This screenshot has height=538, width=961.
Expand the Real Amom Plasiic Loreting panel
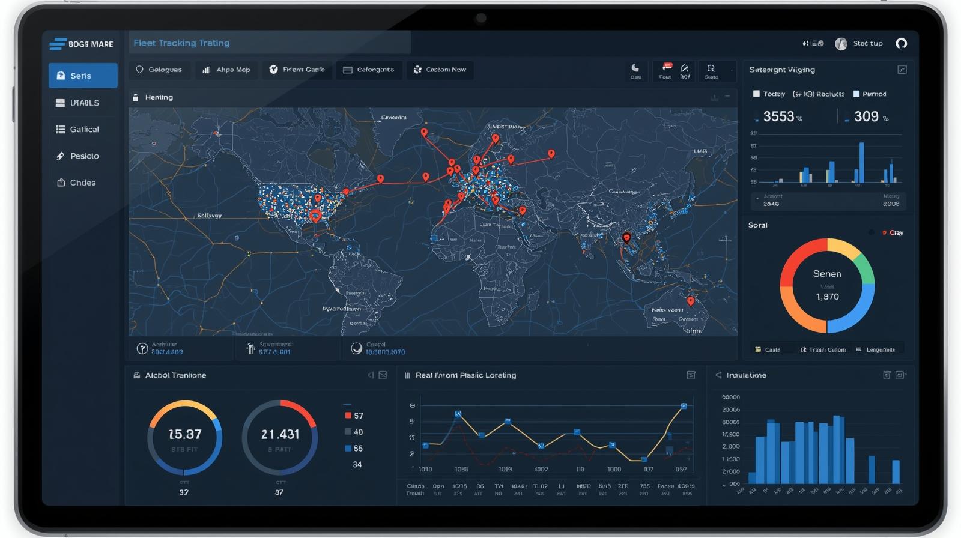691,375
